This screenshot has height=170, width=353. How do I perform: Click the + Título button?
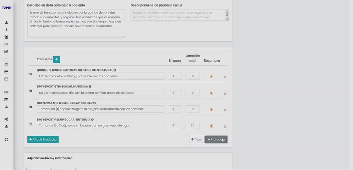point(197,140)
